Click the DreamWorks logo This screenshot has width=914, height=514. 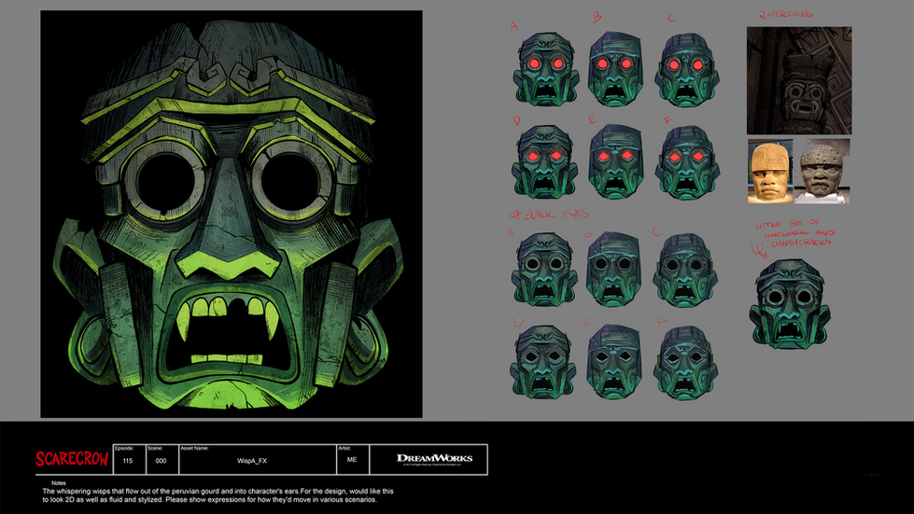pyautogui.click(x=434, y=459)
